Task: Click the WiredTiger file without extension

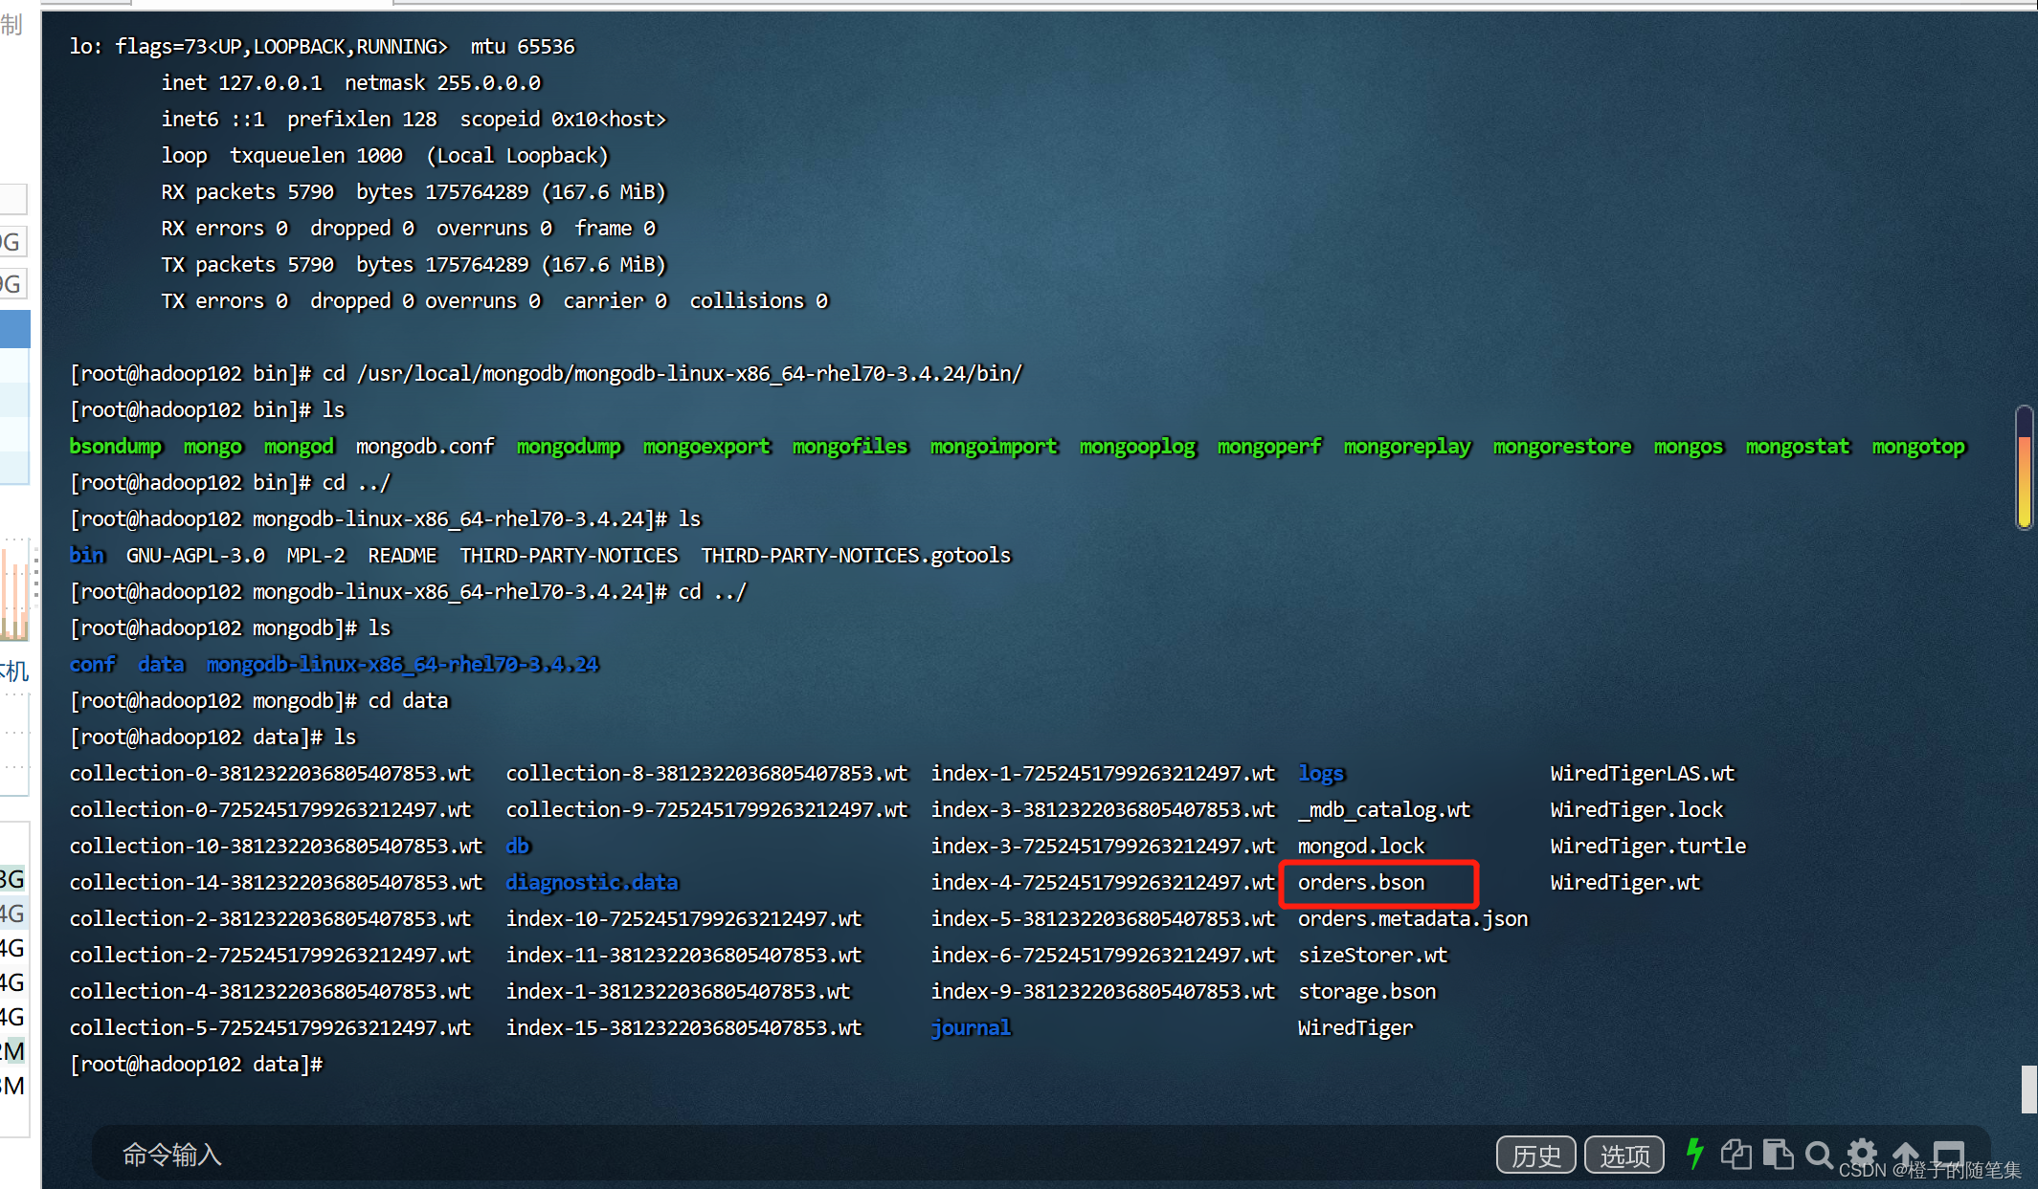Action: (x=1355, y=1027)
